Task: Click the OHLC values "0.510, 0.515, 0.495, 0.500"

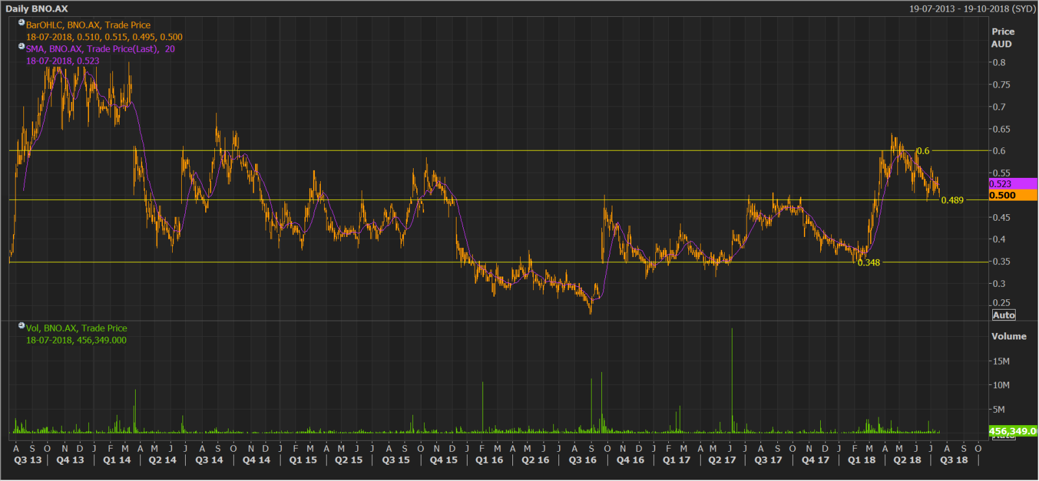Action: [x=130, y=37]
